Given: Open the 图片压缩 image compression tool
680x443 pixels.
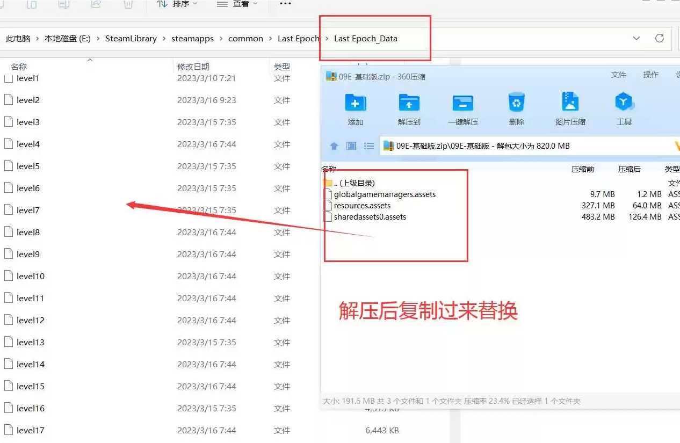Looking at the screenshot, I should point(570,103).
